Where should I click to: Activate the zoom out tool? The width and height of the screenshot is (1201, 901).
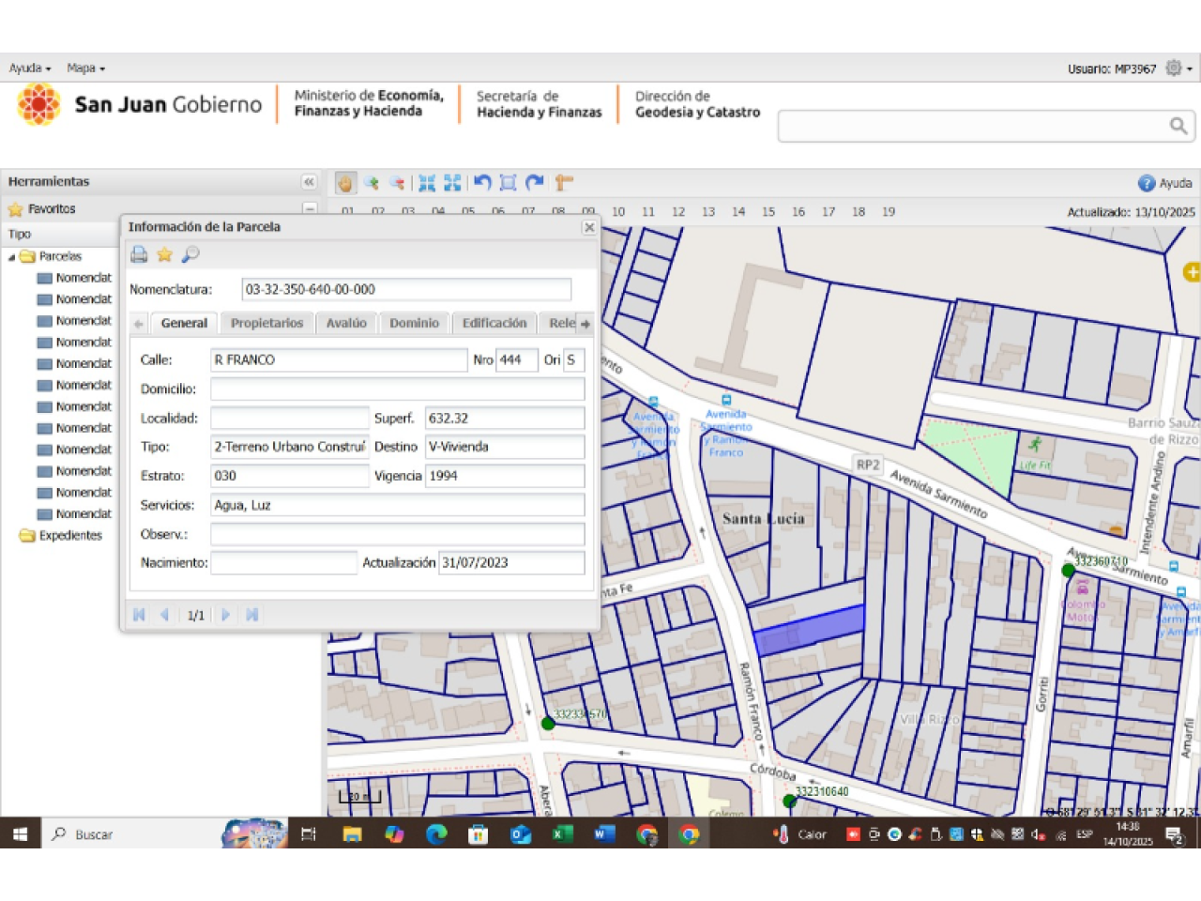(x=397, y=183)
